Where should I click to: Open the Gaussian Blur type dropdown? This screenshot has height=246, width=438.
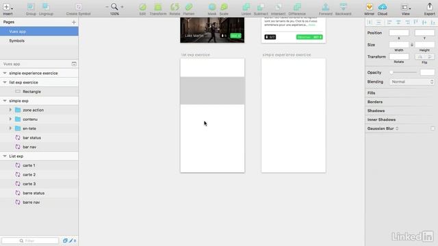397,128
